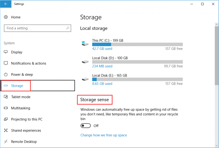The height and width of the screenshot is (148, 219).
Task: Click the Shared experiences icon
Action: [x=6, y=130]
